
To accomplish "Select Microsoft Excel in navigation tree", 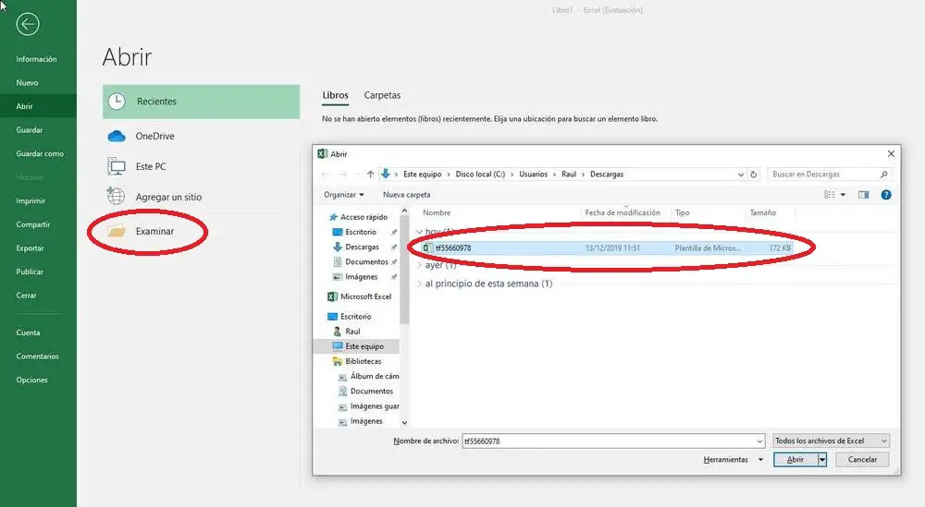I will (359, 296).
